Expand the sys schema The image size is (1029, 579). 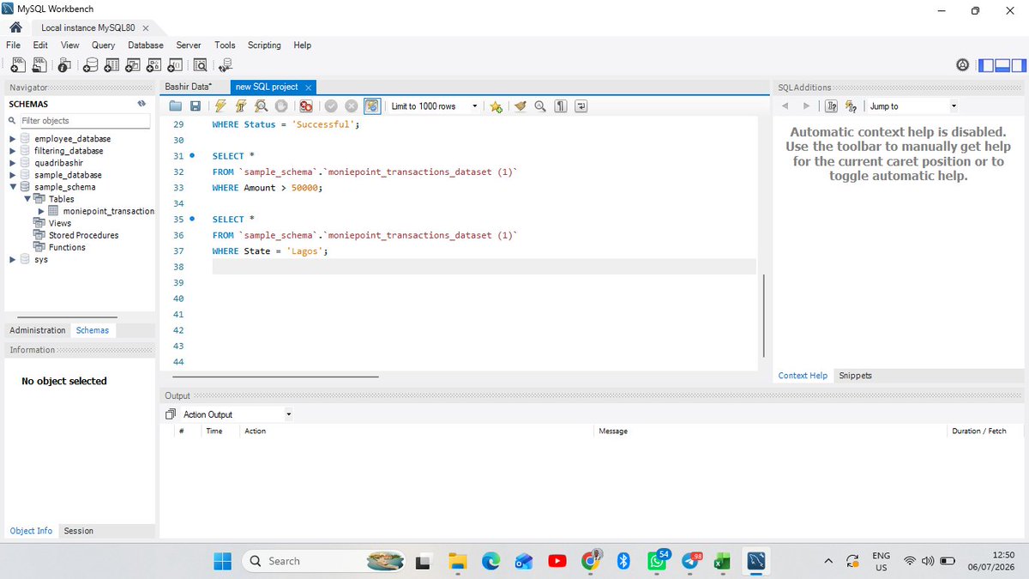12,259
